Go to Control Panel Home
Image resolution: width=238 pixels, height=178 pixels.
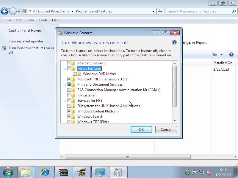[25, 31]
